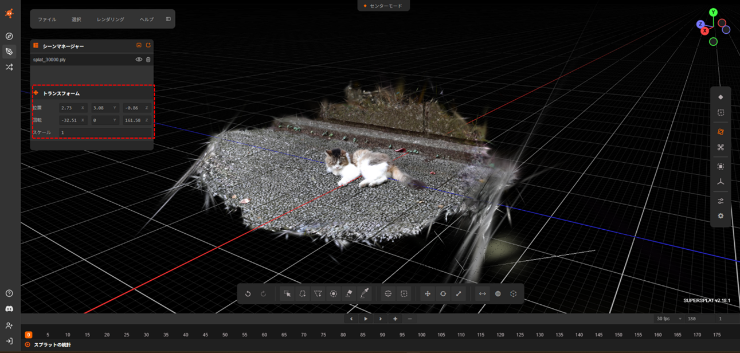Delete splat_30000.ply with the trash icon
The image size is (740, 353).
click(x=148, y=60)
